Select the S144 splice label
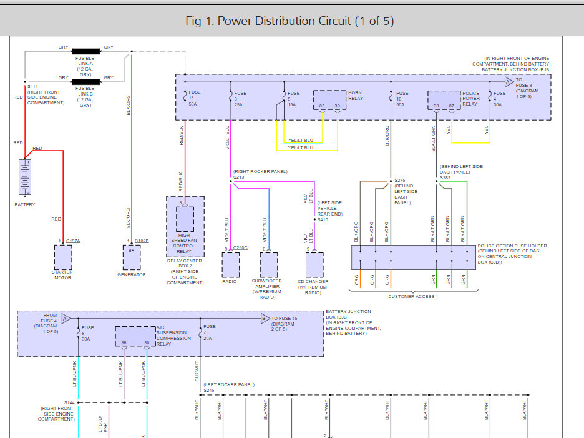The width and height of the screenshot is (584, 438). pos(69,402)
